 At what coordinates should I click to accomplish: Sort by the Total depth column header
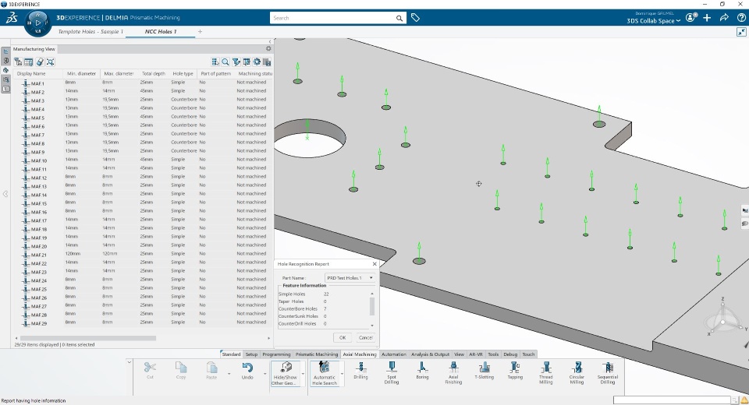(x=154, y=73)
